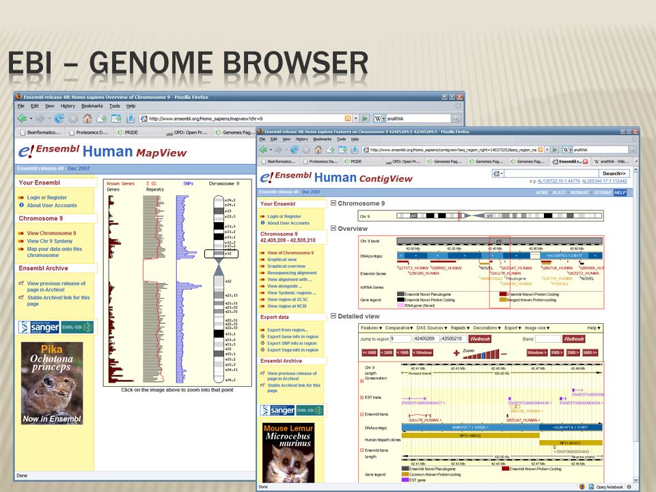Click RSS feed icon in MapView address bar
656x492 pixels.
pyautogui.click(x=348, y=118)
